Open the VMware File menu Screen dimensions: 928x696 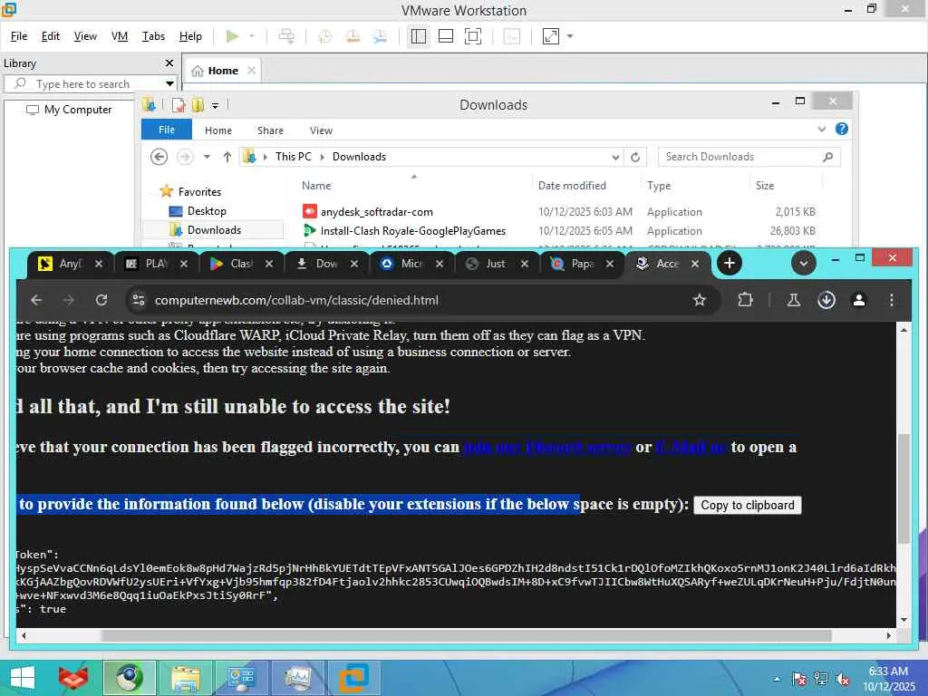[19, 36]
